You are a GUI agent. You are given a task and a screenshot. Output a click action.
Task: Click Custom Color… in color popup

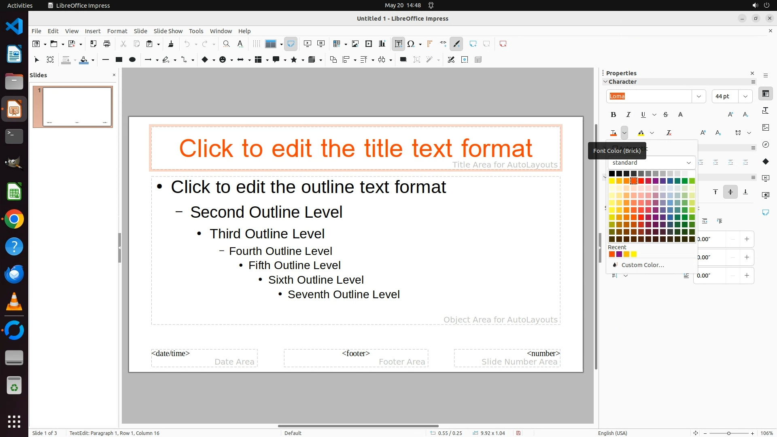(642, 265)
